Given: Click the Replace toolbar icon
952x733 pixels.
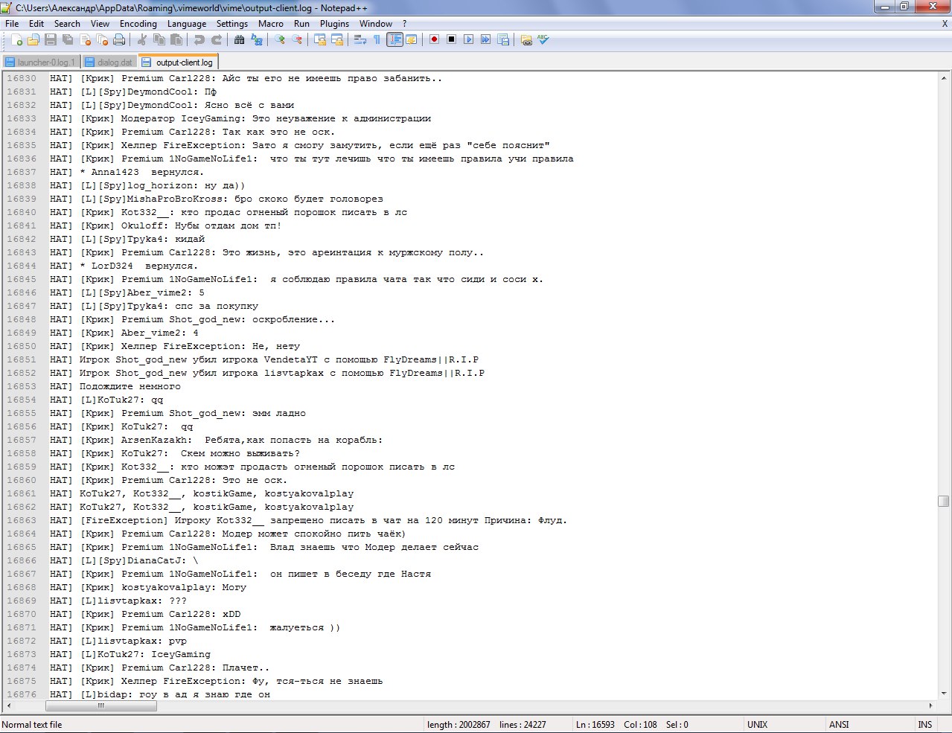Looking at the screenshot, I should point(257,39).
